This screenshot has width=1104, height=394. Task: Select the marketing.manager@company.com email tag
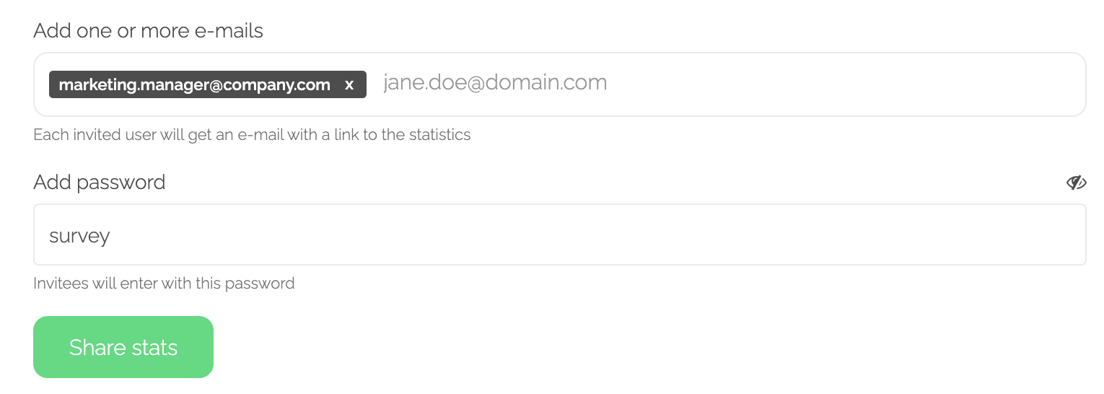point(195,85)
